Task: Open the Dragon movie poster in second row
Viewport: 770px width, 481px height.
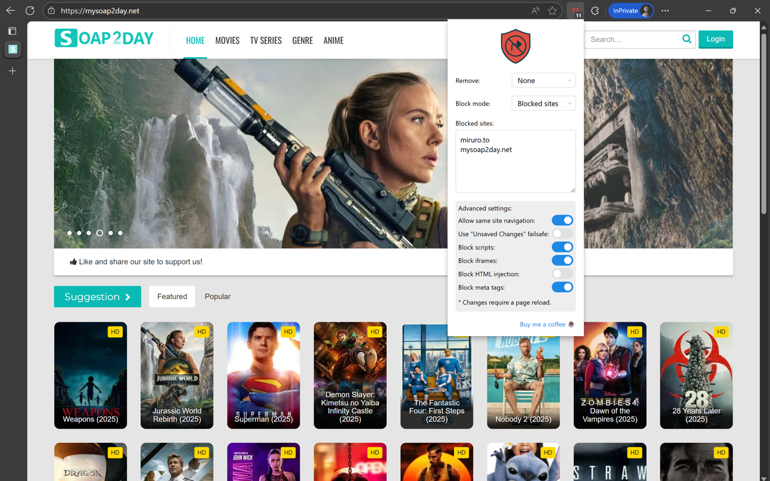Action: 90,462
